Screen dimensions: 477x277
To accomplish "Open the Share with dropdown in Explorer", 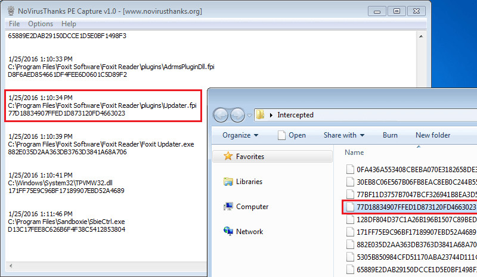I will pos(344,135).
